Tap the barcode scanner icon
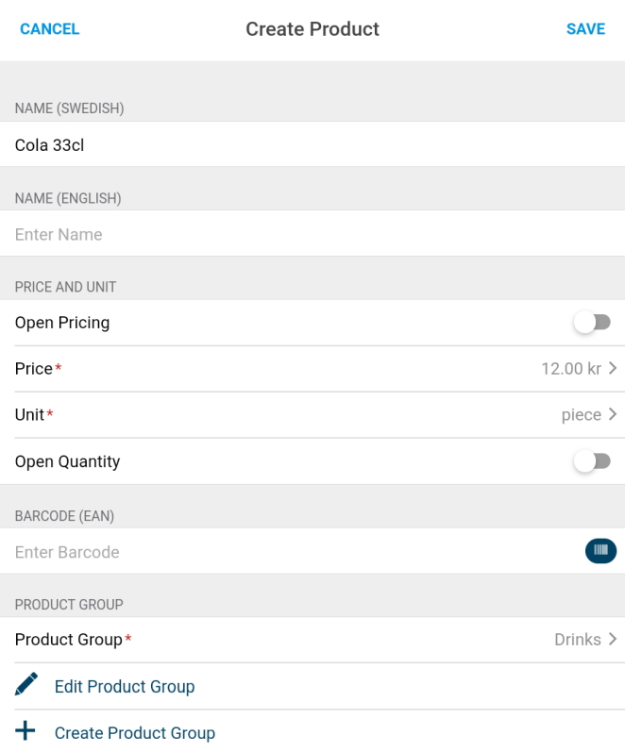 [x=600, y=551]
